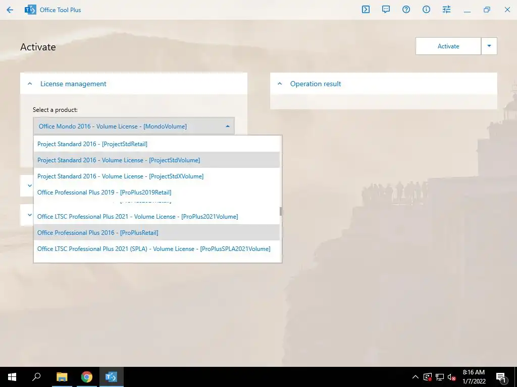Click the Office Tool Plus taskbar icon
Image resolution: width=517 pixels, height=387 pixels.
tap(112, 377)
